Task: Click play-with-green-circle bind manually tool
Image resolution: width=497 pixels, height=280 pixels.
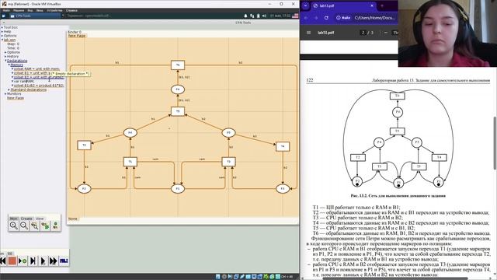Action: pos(23,261)
